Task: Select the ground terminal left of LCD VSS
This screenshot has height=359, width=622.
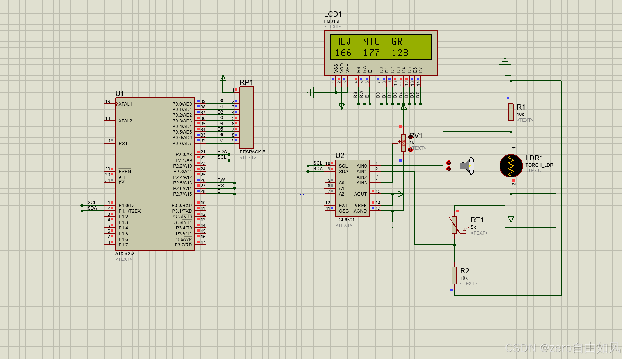Action: (x=311, y=92)
